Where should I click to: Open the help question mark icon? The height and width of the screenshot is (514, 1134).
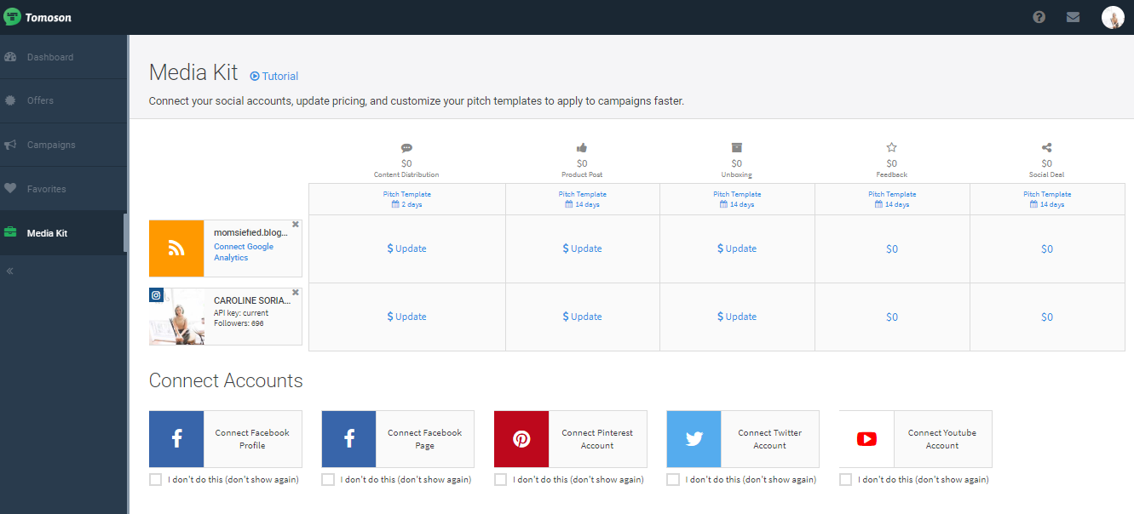[x=1039, y=17]
